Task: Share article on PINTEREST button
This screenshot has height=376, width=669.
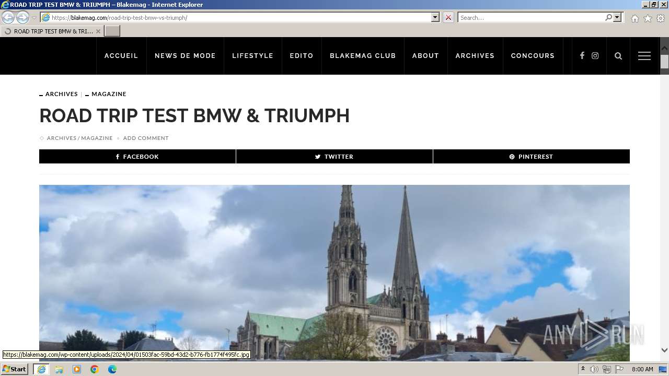Action: click(532, 157)
